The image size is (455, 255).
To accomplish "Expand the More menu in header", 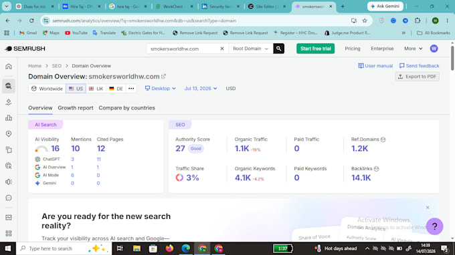I will 414,49.
